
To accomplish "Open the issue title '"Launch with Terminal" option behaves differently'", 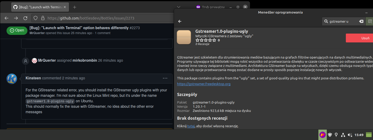I will (79, 28).
